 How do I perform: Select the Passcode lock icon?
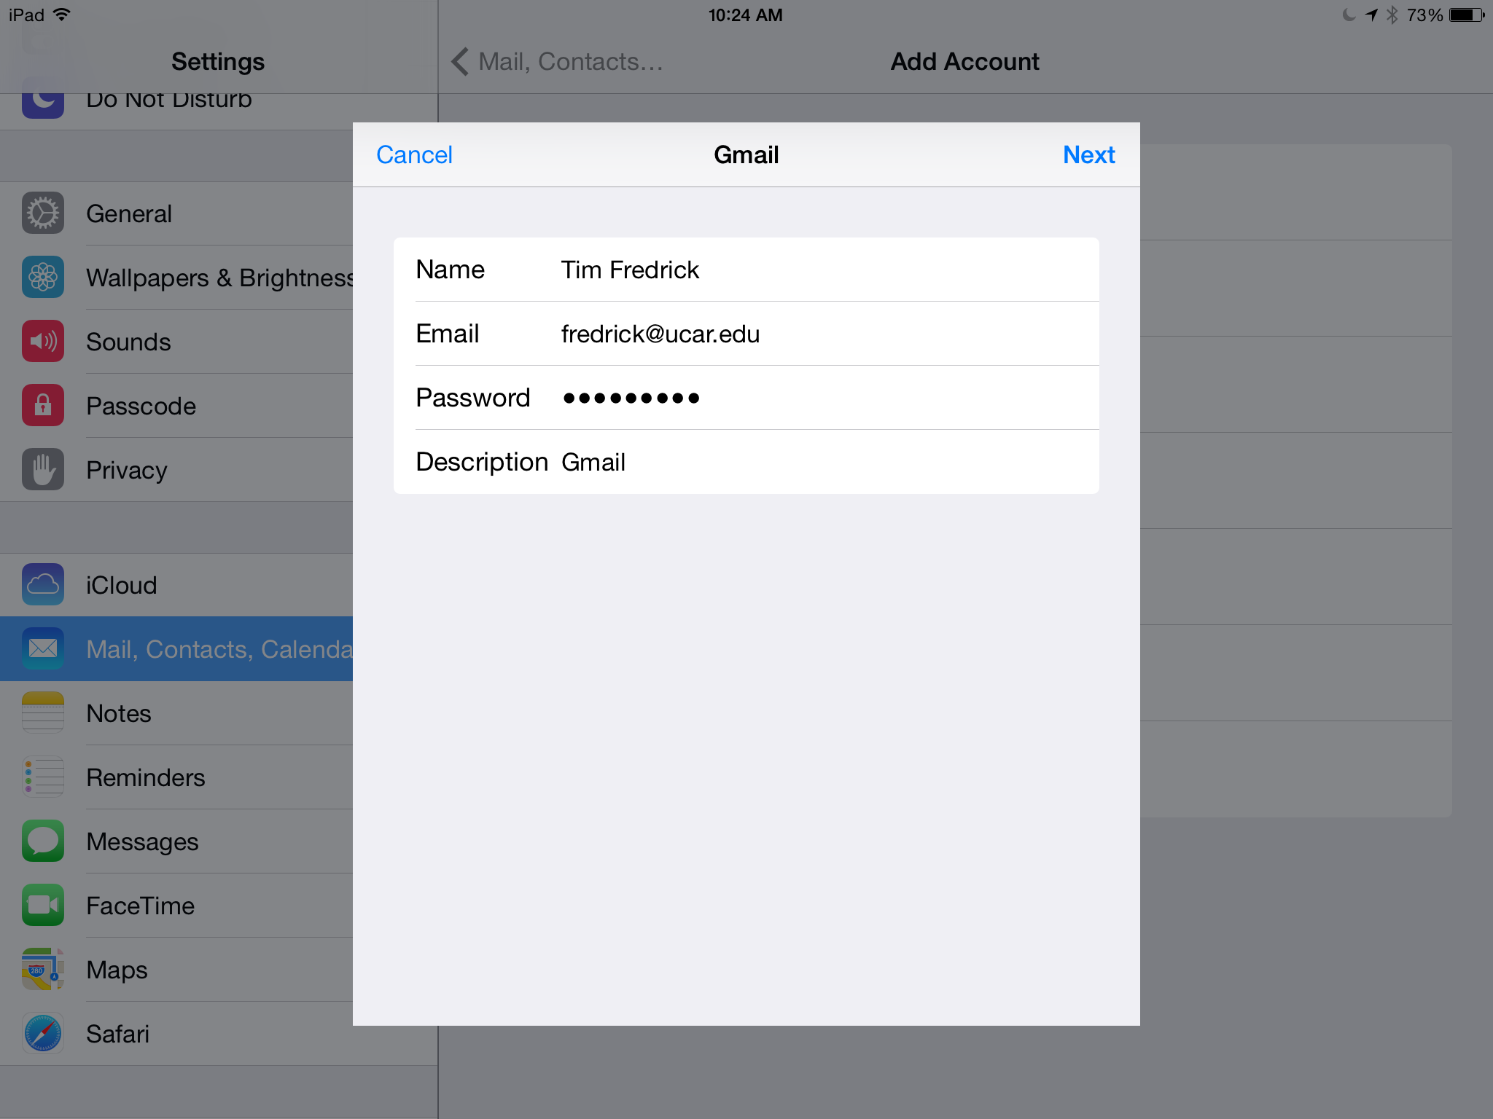[43, 406]
